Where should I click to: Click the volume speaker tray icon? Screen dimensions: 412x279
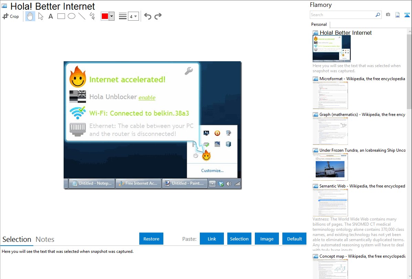(229, 184)
